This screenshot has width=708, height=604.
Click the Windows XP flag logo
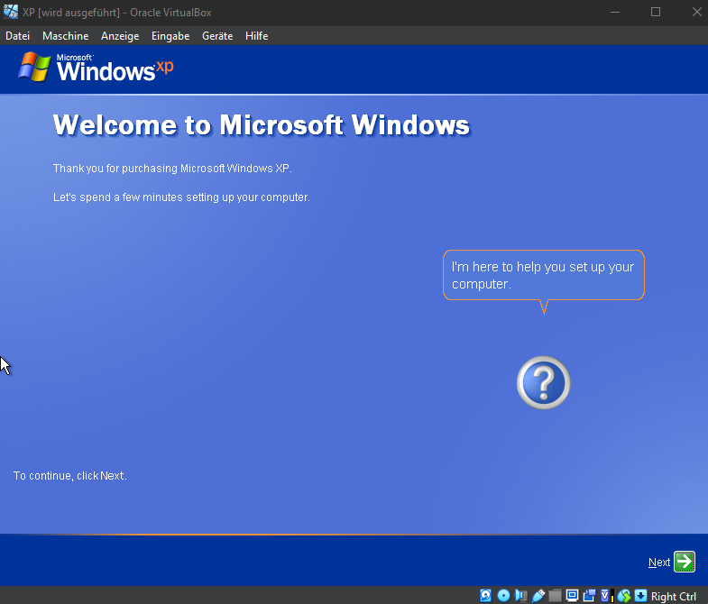(x=34, y=67)
